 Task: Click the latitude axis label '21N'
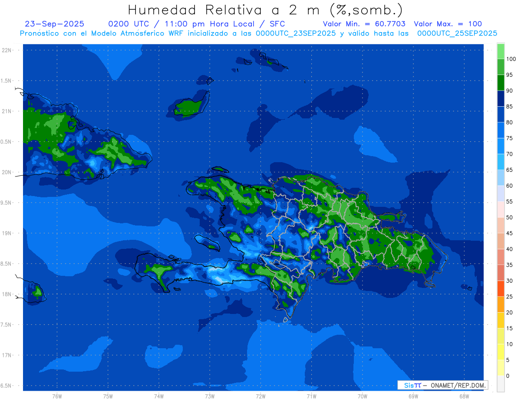pos(7,111)
